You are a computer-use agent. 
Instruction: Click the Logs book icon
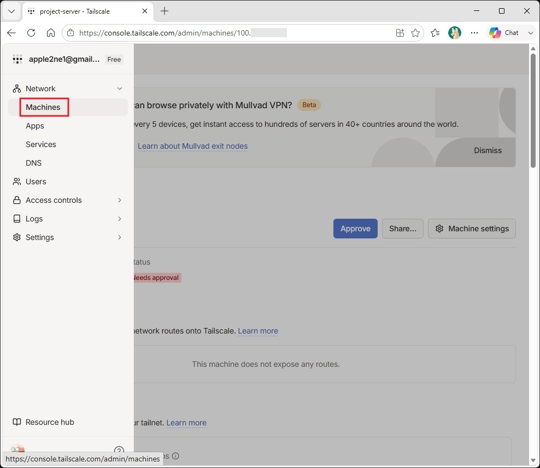[16, 219]
